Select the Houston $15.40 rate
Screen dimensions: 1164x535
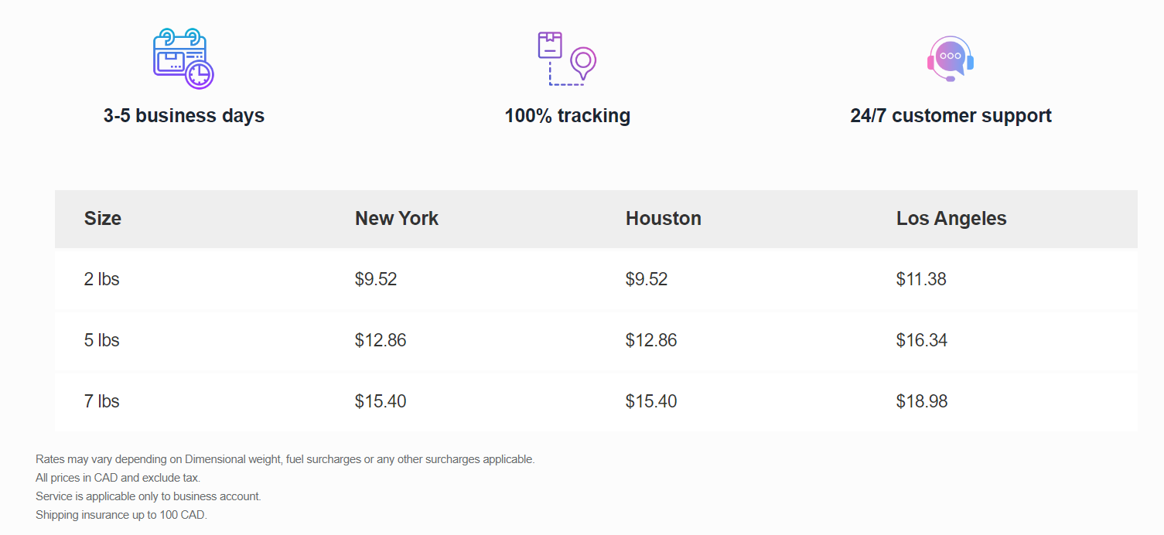click(651, 401)
